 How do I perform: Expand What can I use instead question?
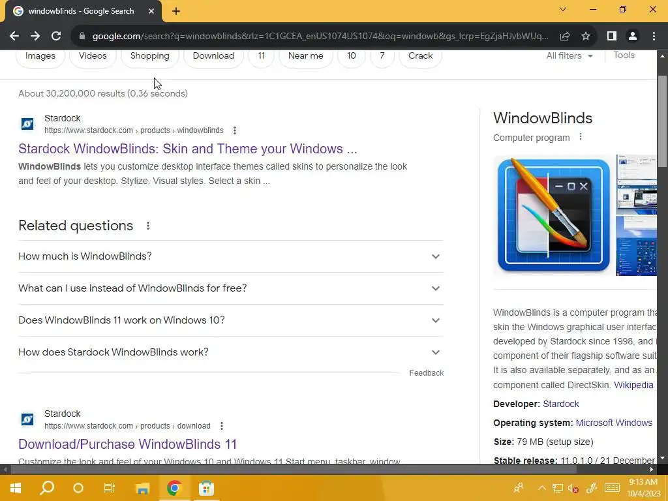[231, 288]
